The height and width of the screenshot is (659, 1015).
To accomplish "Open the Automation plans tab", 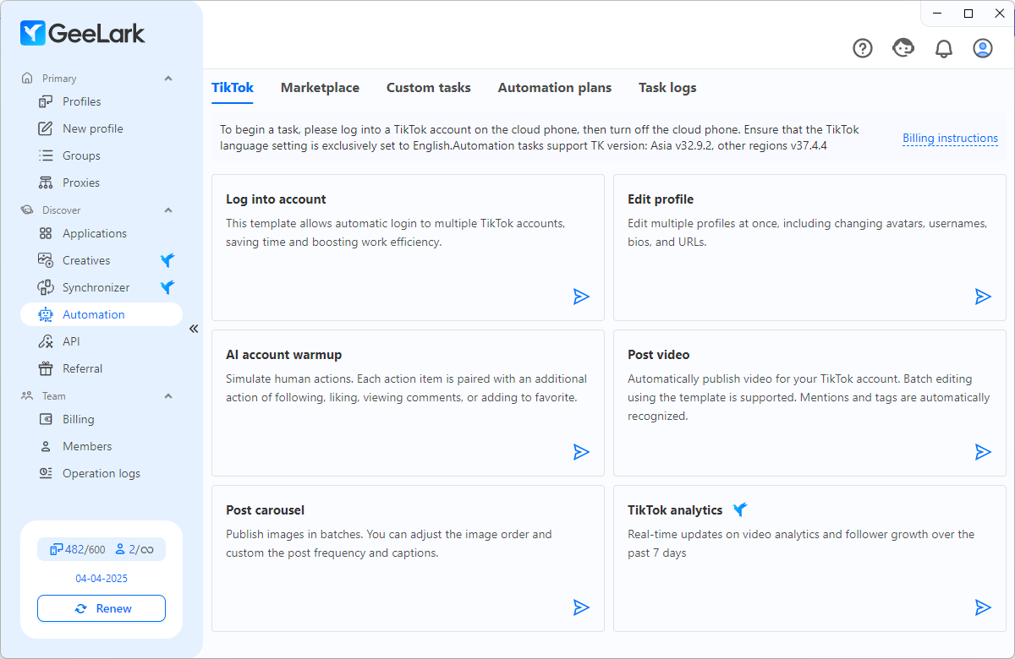I will 555,88.
